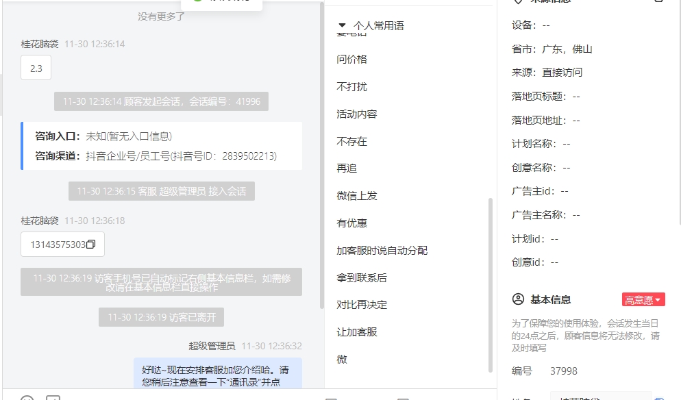Screen dimensions: 681x400
Task: Click the customer message bubble 2.3
Action: click(36, 68)
